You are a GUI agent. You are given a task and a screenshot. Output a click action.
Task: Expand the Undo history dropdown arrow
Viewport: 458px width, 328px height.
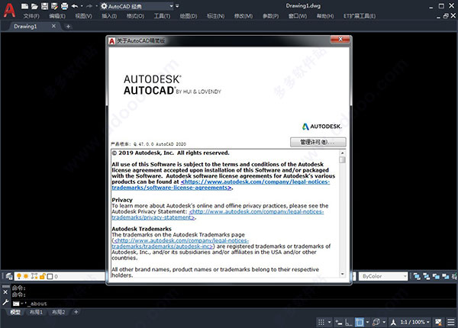click(82, 6)
